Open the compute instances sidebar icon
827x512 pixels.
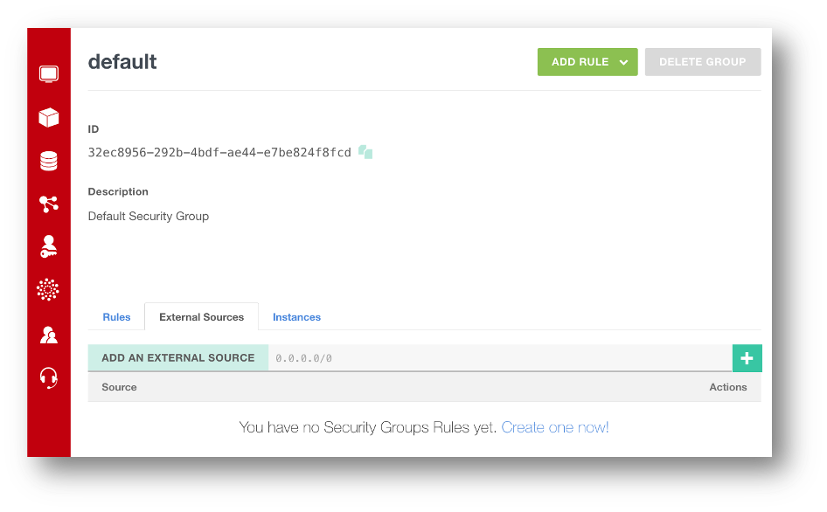pos(49,73)
